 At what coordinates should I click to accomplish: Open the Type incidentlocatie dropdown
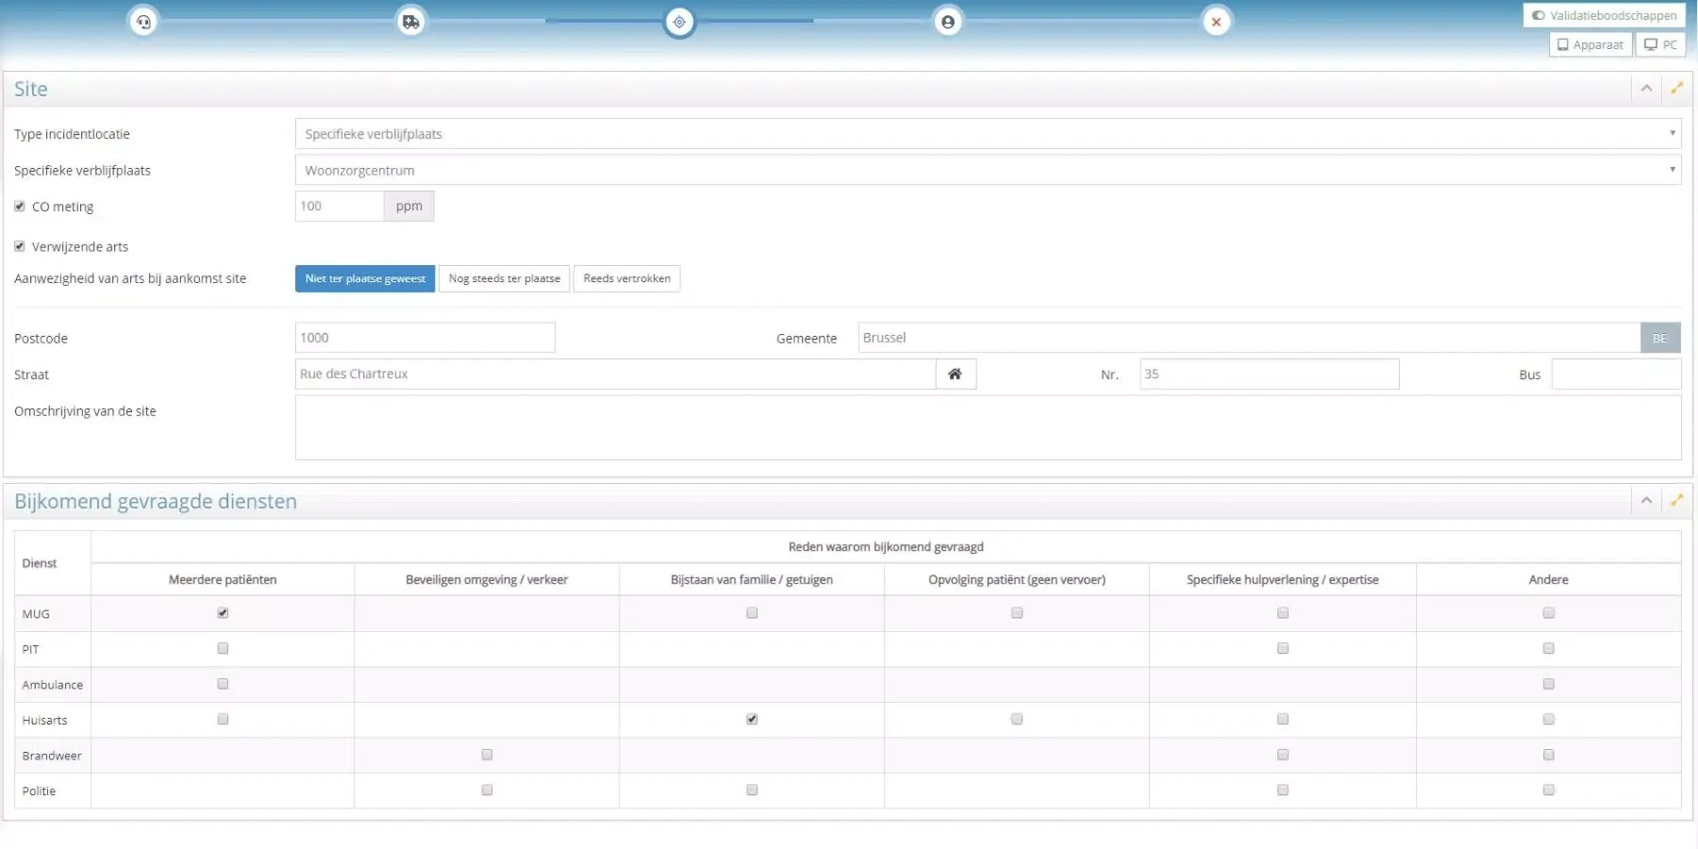[x=987, y=134]
